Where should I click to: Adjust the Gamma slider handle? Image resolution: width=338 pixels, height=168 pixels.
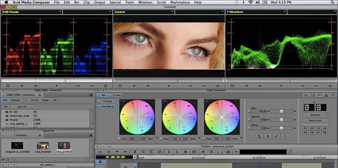(x=281, y=120)
